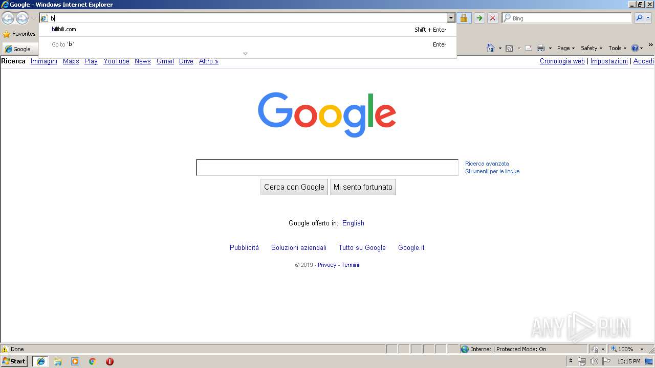Open the search provider dropdown arrow

click(x=648, y=18)
